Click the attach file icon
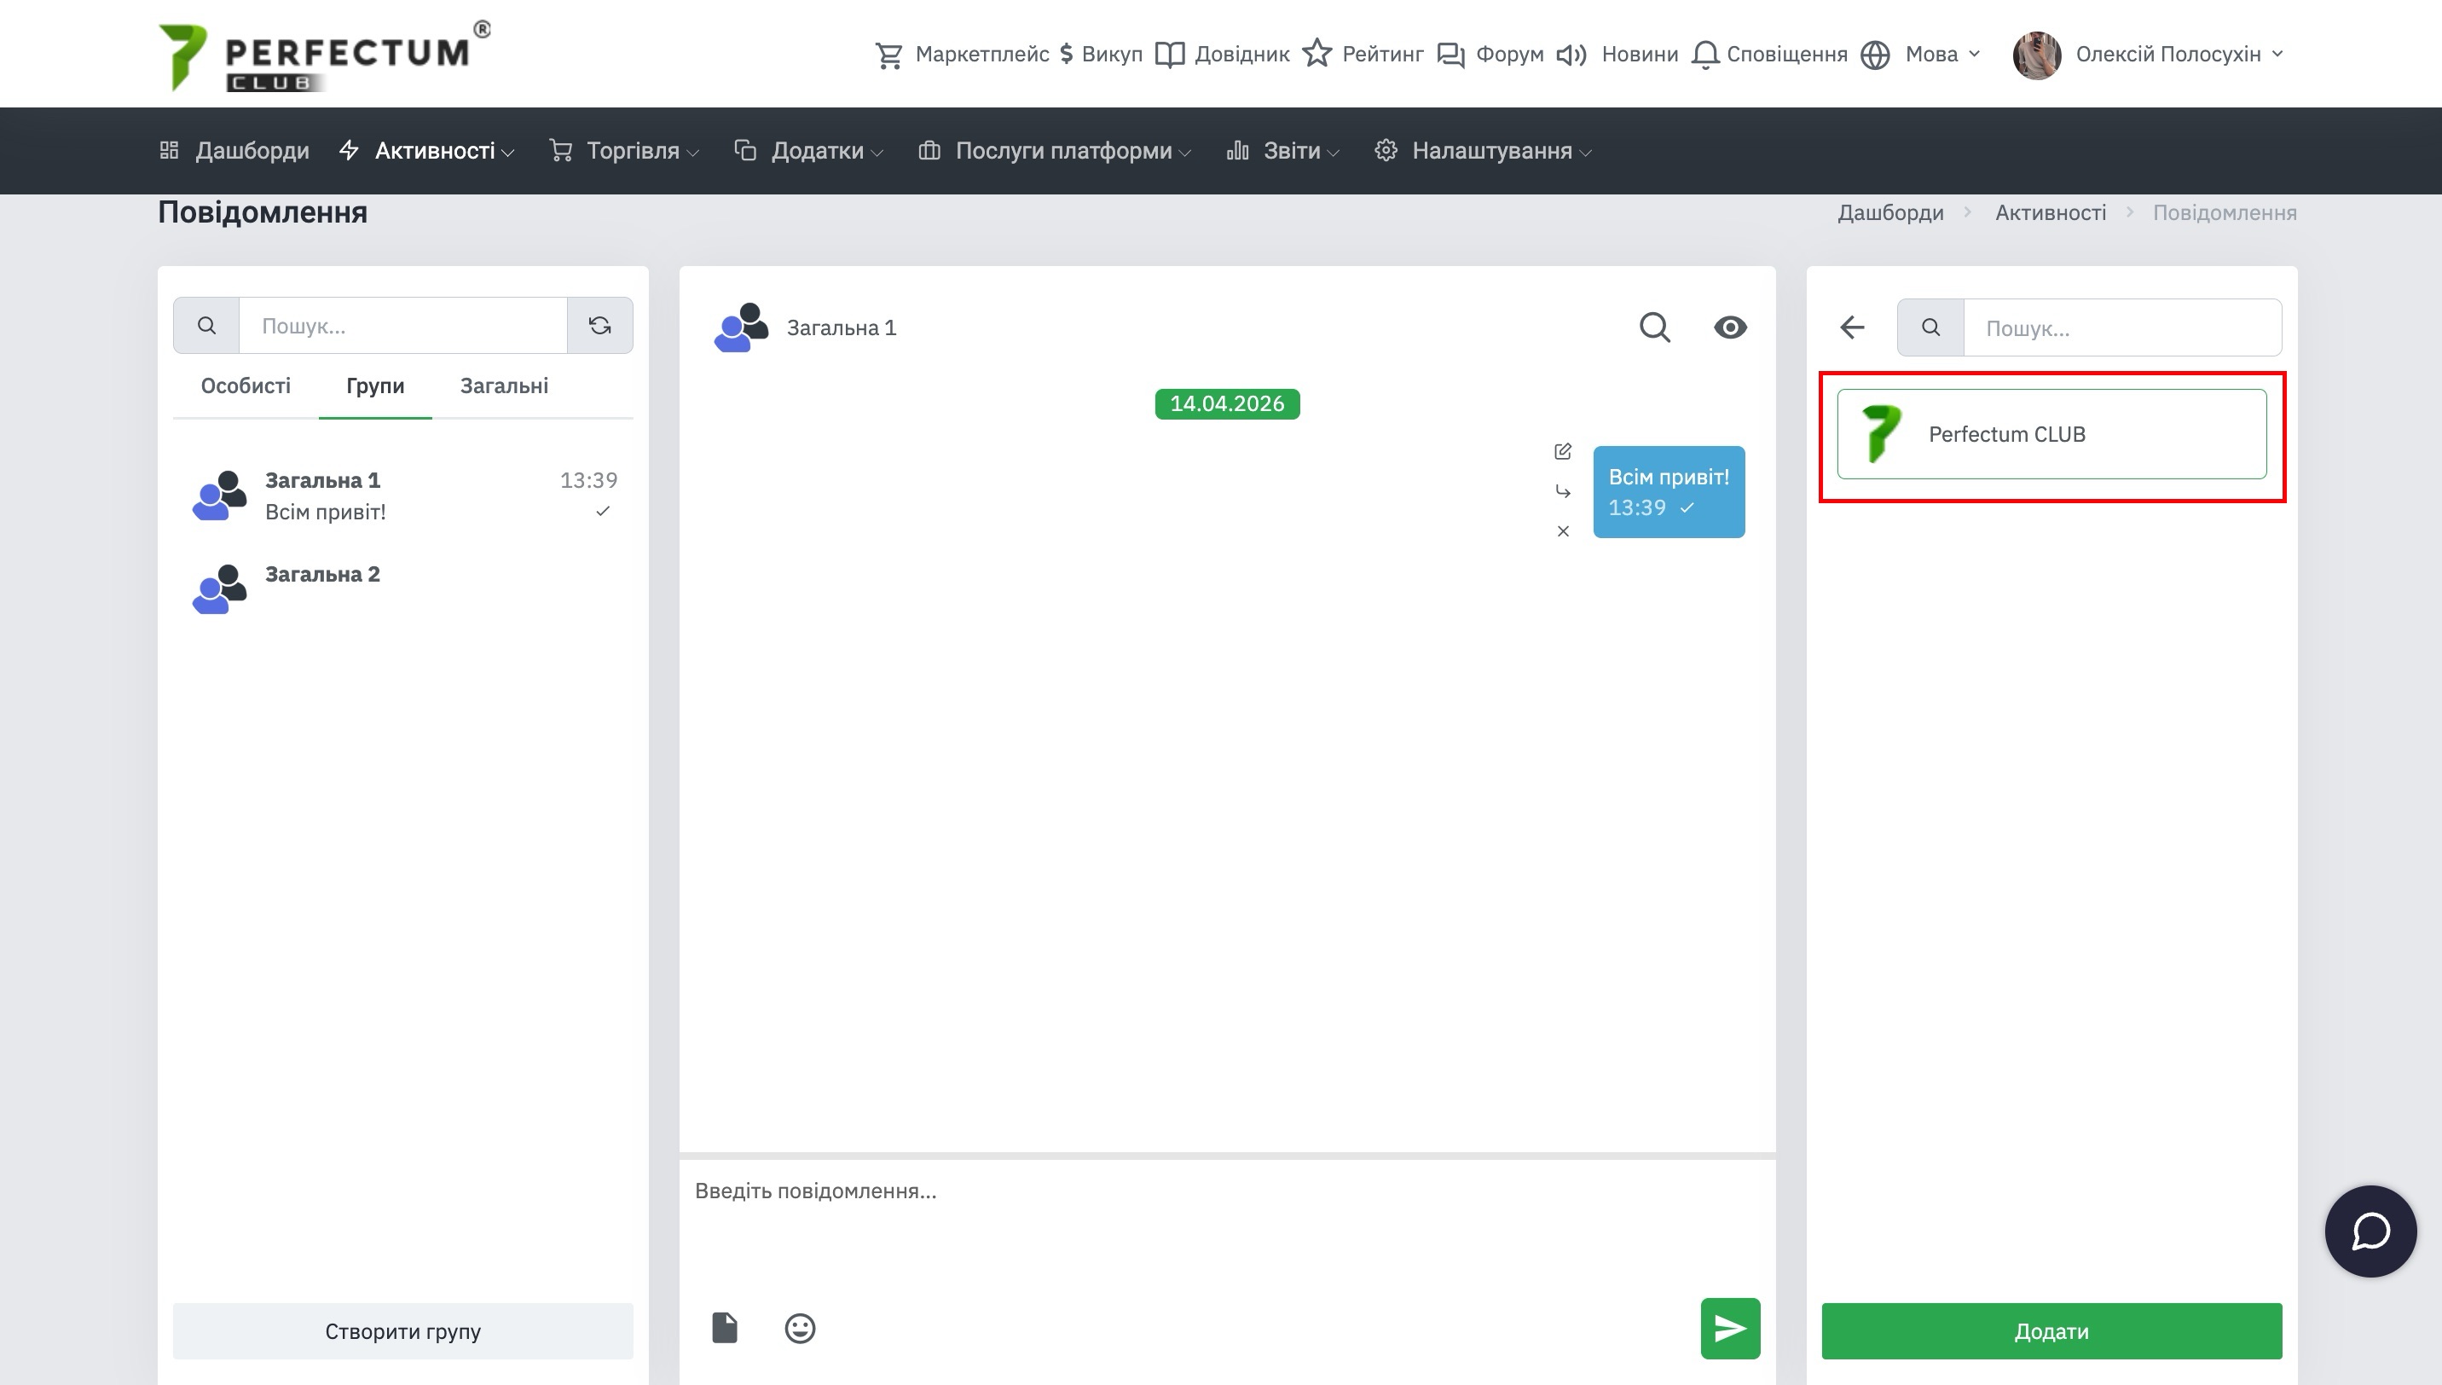 (x=725, y=1327)
